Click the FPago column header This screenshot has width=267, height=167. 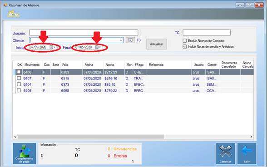point(139,65)
